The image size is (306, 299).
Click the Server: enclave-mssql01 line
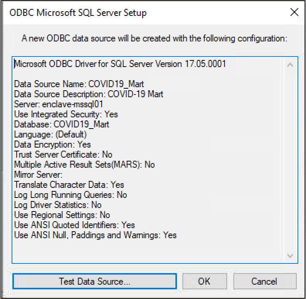pos(59,104)
